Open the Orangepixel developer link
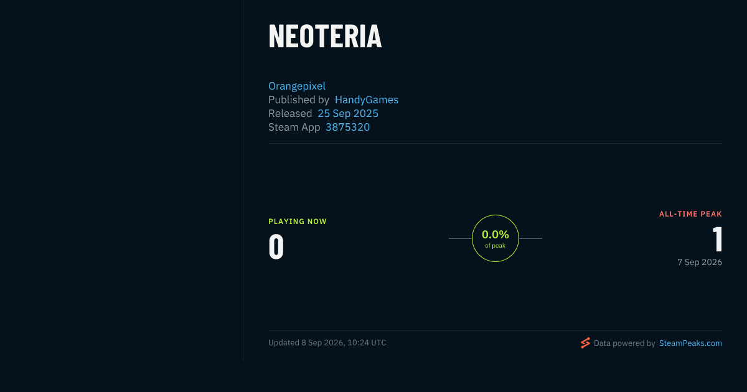The width and height of the screenshot is (747, 392). click(x=297, y=86)
